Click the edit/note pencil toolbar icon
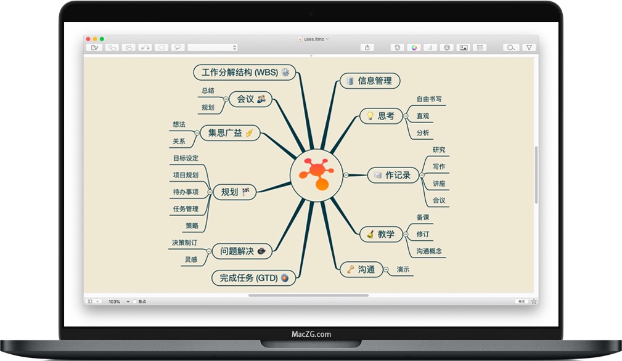The image size is (622, 361). (94, 47)
